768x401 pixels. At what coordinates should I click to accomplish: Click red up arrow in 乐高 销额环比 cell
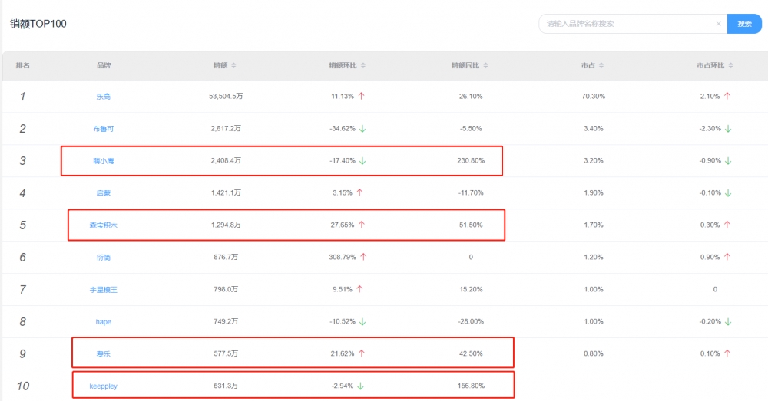click(361, 97)
